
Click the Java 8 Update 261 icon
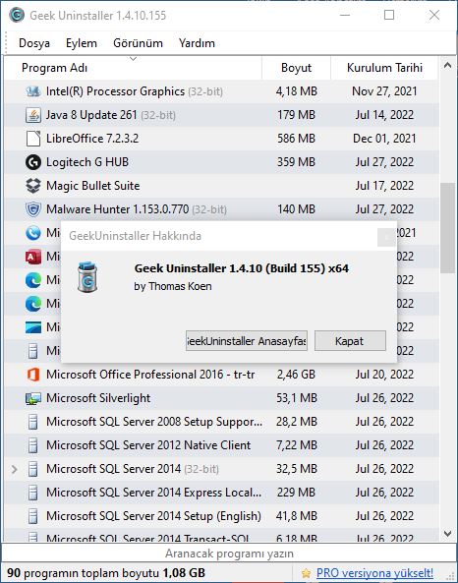[33, 115]
